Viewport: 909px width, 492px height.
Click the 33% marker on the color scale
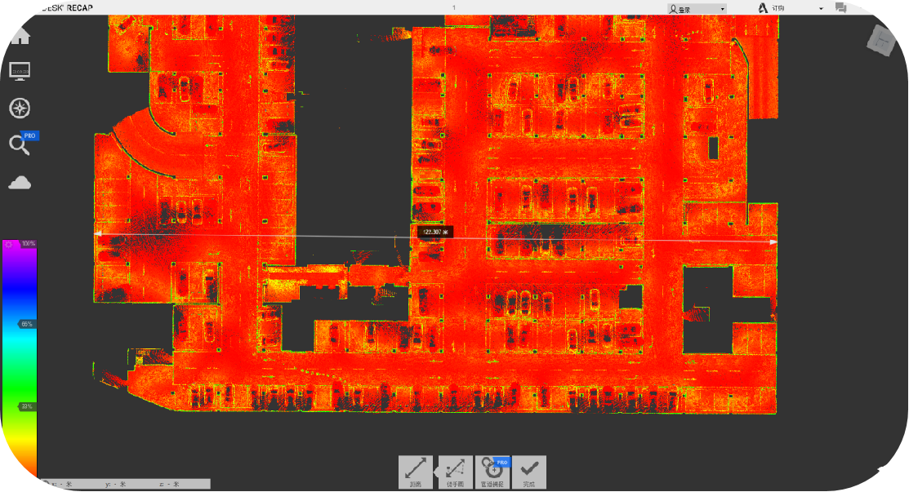pos(27,406)
